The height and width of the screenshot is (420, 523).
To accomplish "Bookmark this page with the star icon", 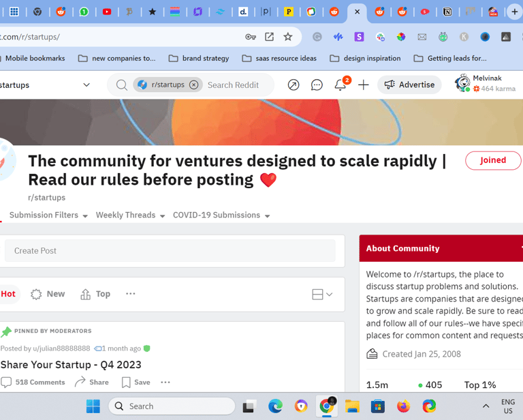I will pyautogui.click(x=288, y=37).
